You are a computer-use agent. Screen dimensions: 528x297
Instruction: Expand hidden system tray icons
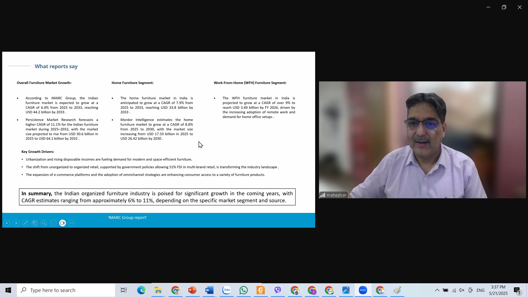tap(437, 290)
